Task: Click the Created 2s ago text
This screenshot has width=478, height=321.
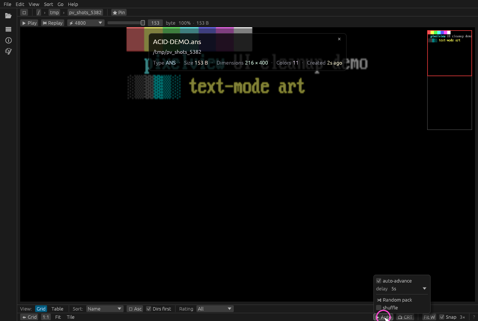Action: click(325, 63)
